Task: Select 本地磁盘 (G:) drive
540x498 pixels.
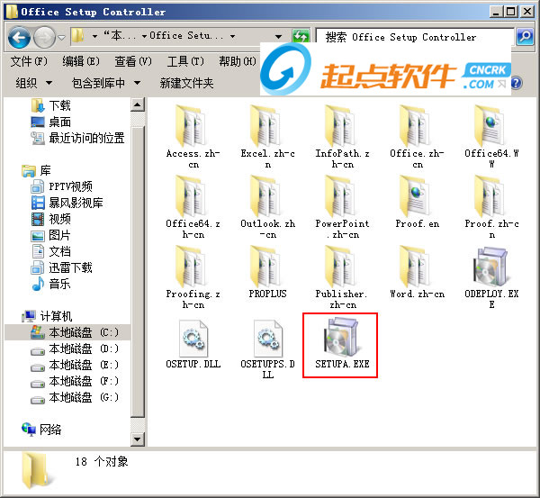Action: (75, 397)
